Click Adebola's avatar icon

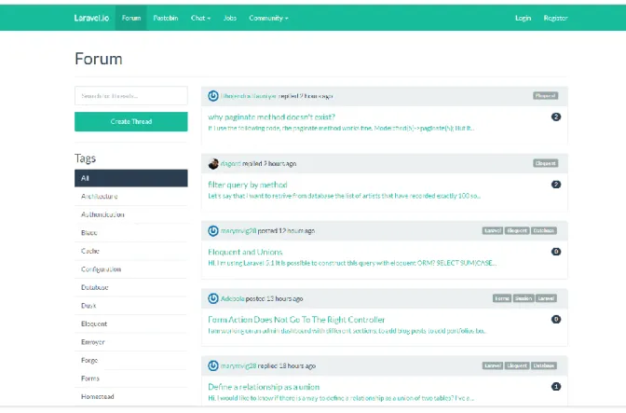[x=213, y=298]
